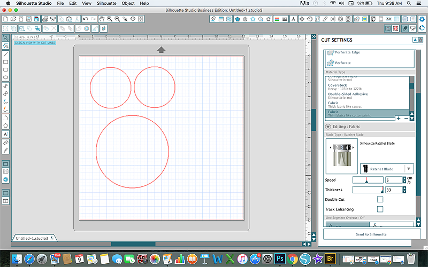The width and height of the screenshot is (428, 267).
Task: Enable the Double Cut checkbox
Action: 380,199
